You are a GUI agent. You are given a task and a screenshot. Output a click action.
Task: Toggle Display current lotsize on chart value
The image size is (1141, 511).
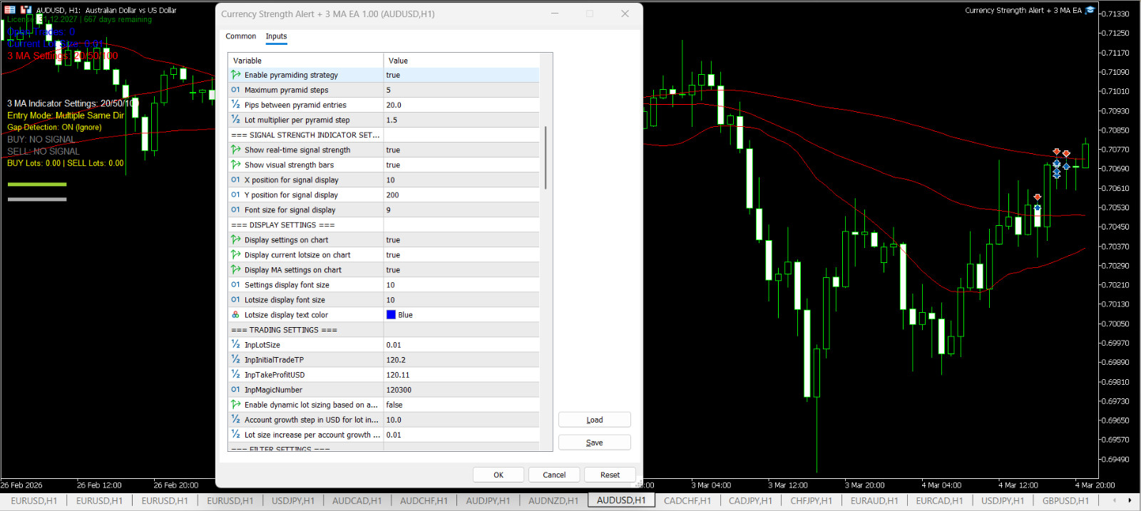(461, 254)
